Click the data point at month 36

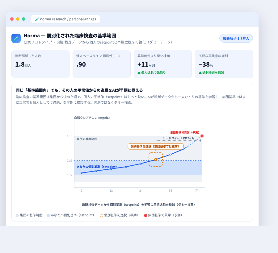coord(171,155)
